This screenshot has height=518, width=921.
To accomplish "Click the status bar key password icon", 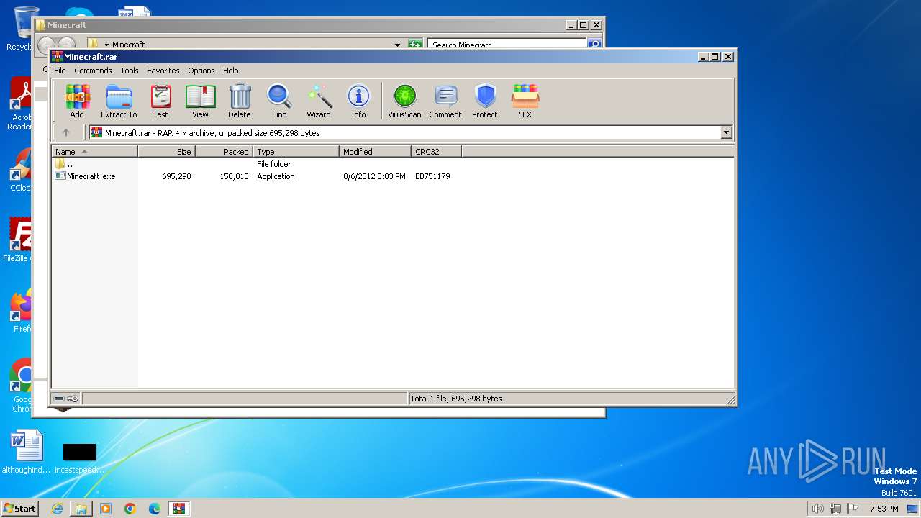I will (73, 399).
